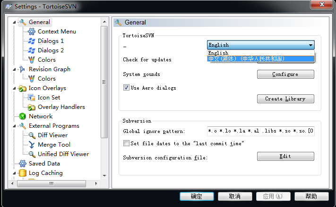Click the tree scroll up arrow
Image resolution: width=336 pixels, height=207 pixels.
[104, 22]
